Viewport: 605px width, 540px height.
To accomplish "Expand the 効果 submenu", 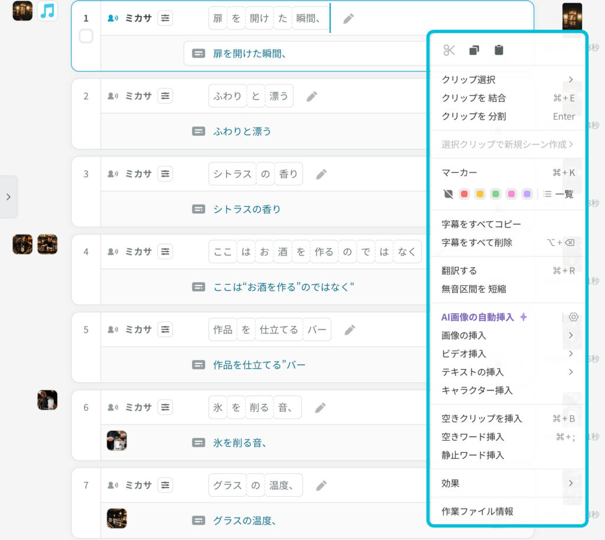I will pyautogui.click(x=570, y=483).
